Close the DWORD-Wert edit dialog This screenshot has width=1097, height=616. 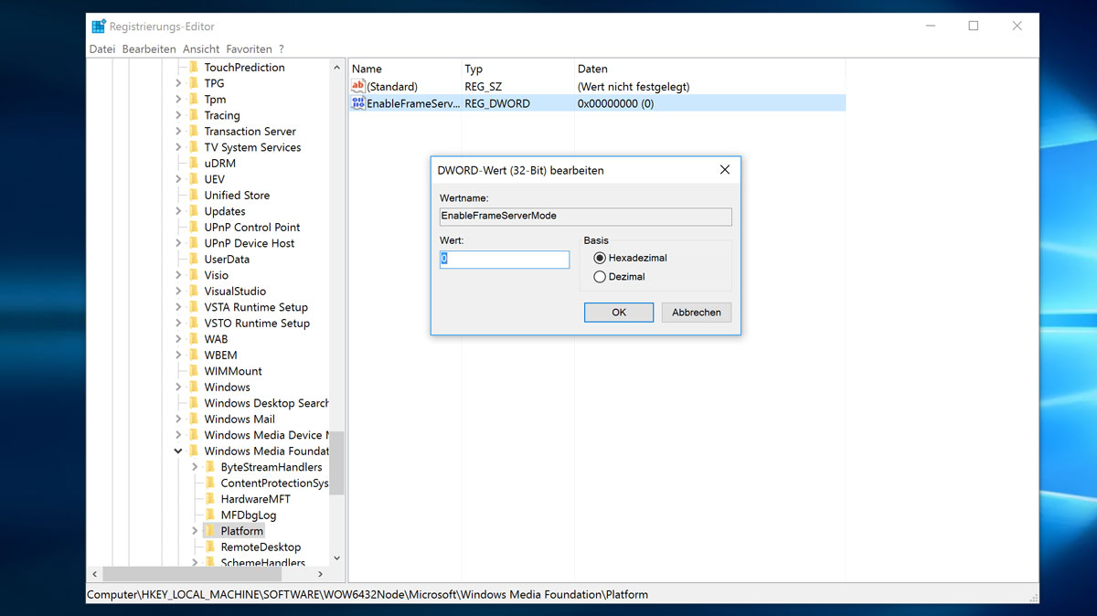[725, 170]
